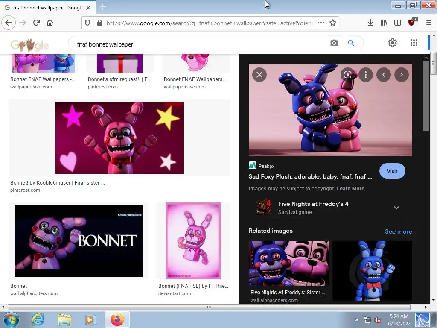Click the Google logo
This screenshot has width=437, height=328.
click(x=30, y=44)
